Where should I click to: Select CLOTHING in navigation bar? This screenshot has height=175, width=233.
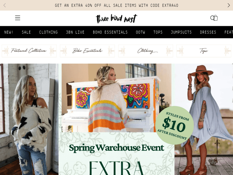pos(48,32)
